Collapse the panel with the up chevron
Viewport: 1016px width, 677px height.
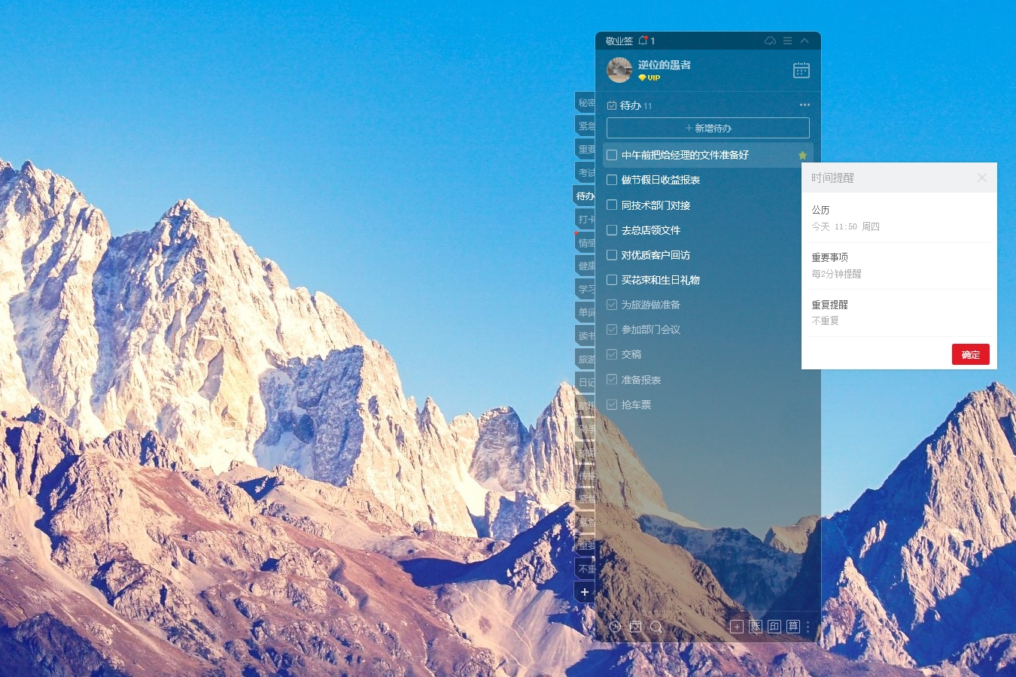click(x=805, y=41)
